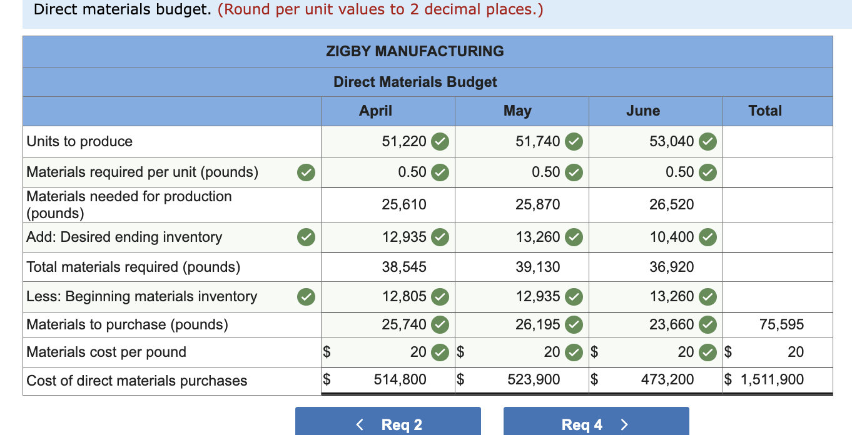The height and width of the screenshot is (435, 852).
Task: Click May cost of purchases 523,900
Action: pyautogui.click(x=534, y=379)
